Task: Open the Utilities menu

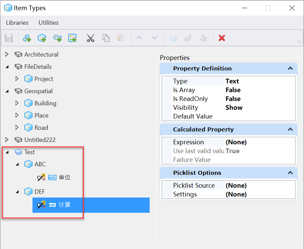Action: pos(48,23)
